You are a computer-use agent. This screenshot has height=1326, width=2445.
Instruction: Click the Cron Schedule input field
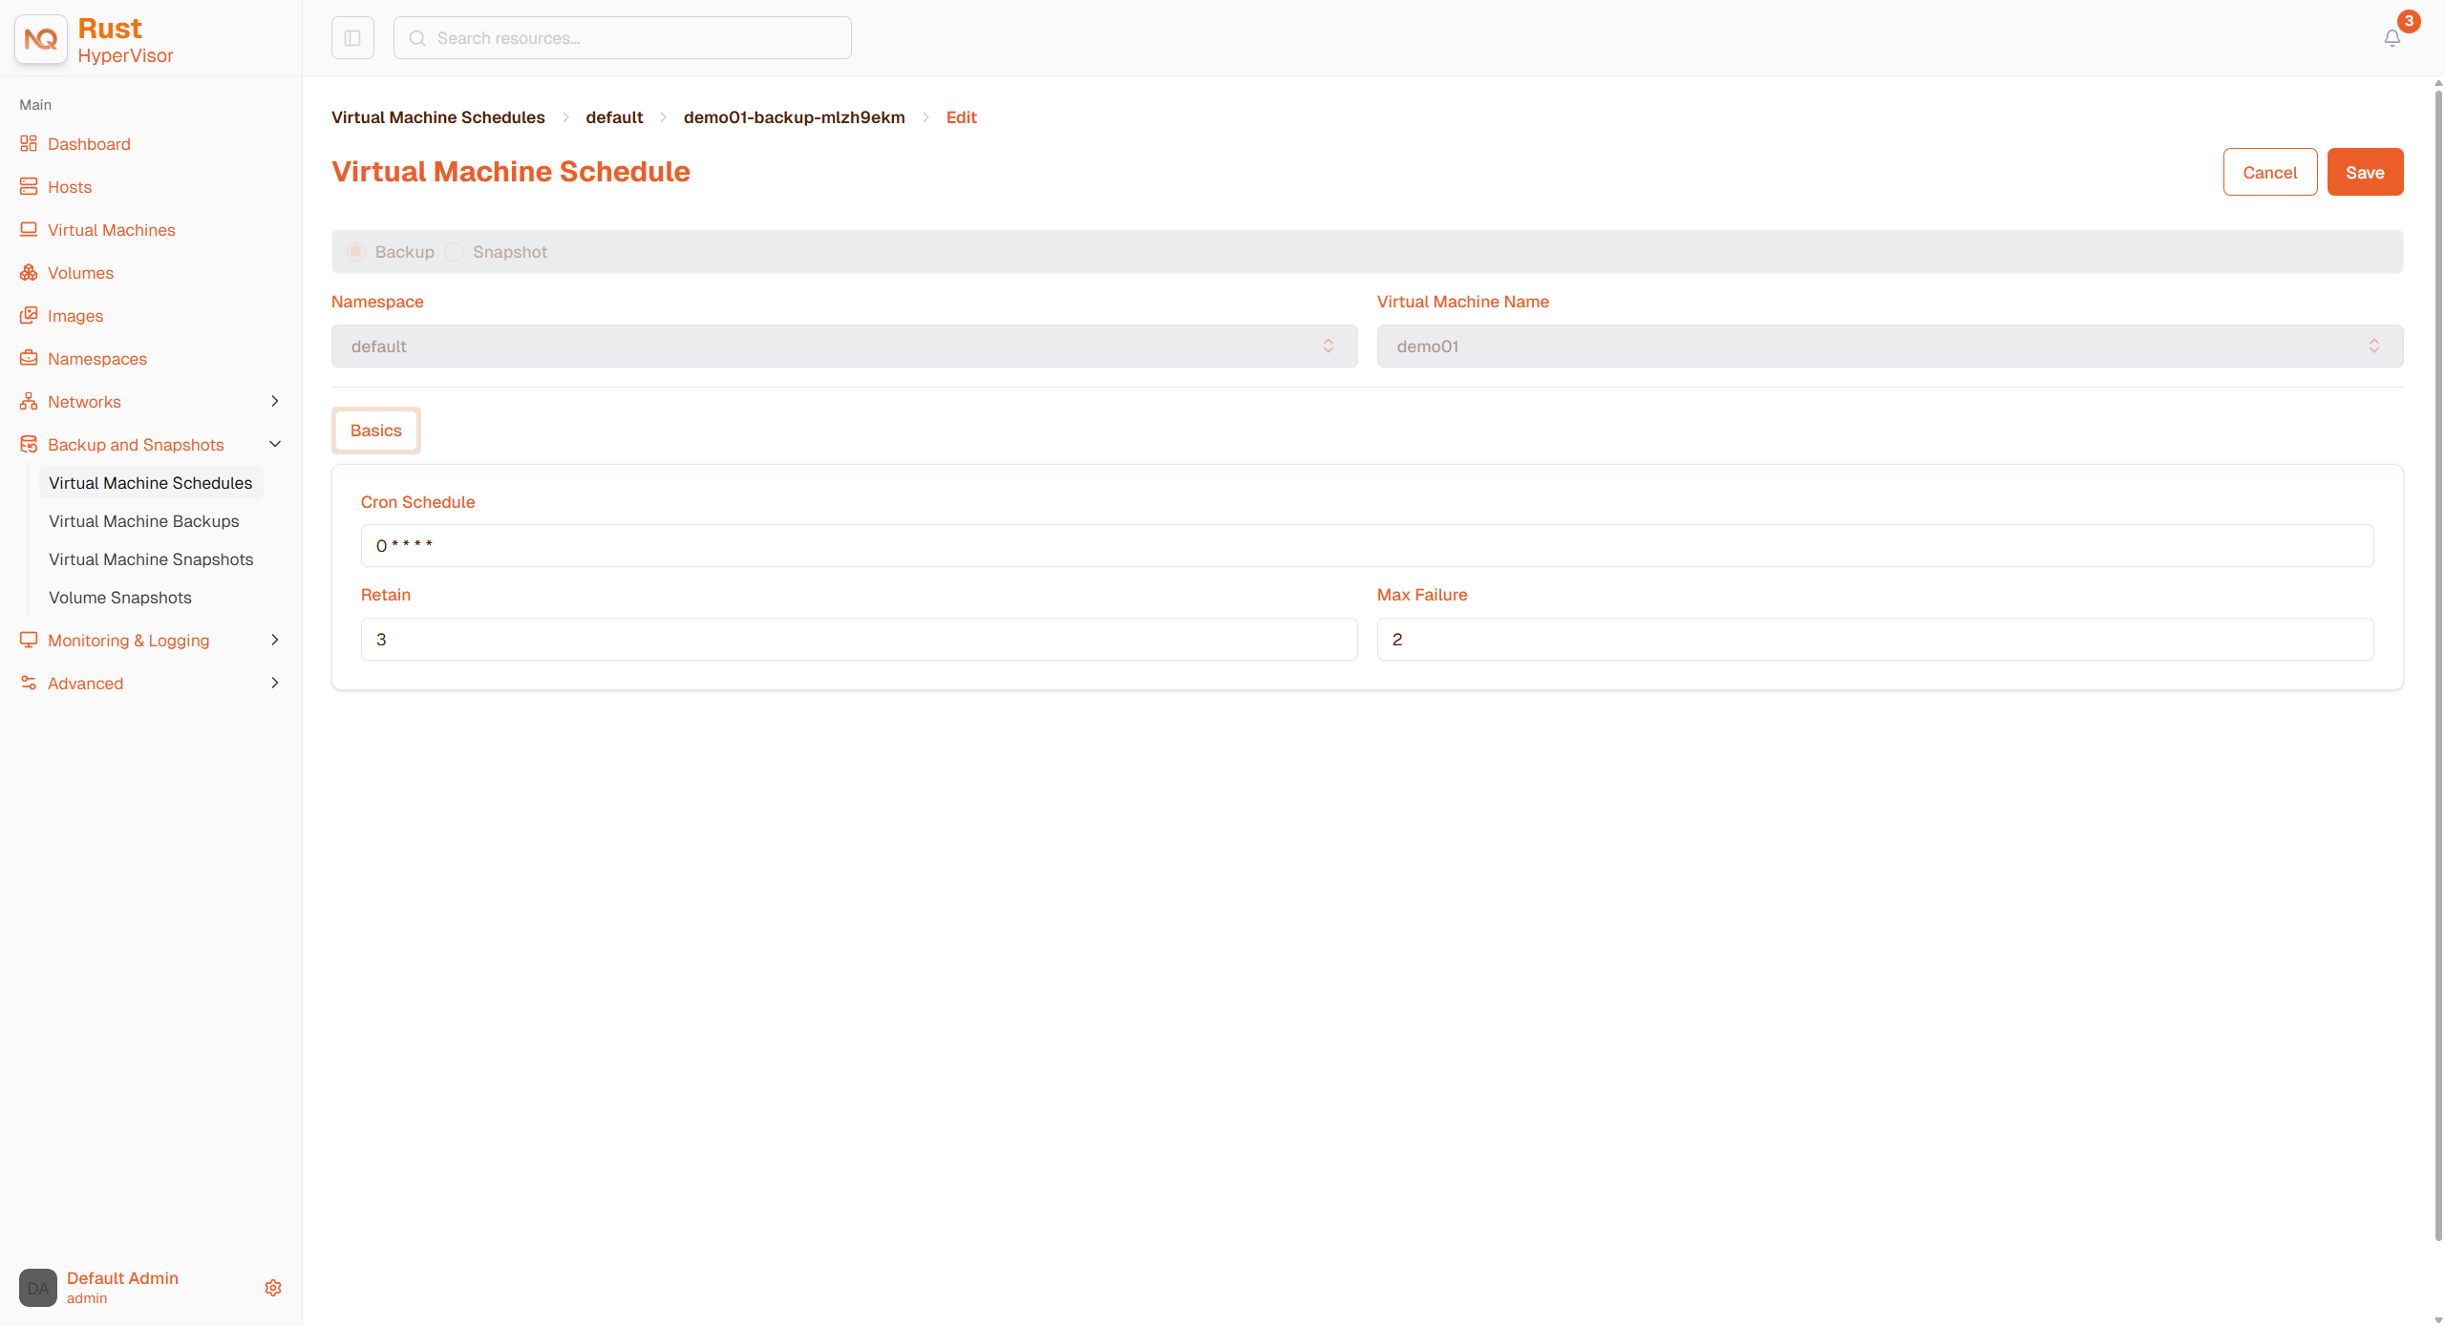[1367, 546]
